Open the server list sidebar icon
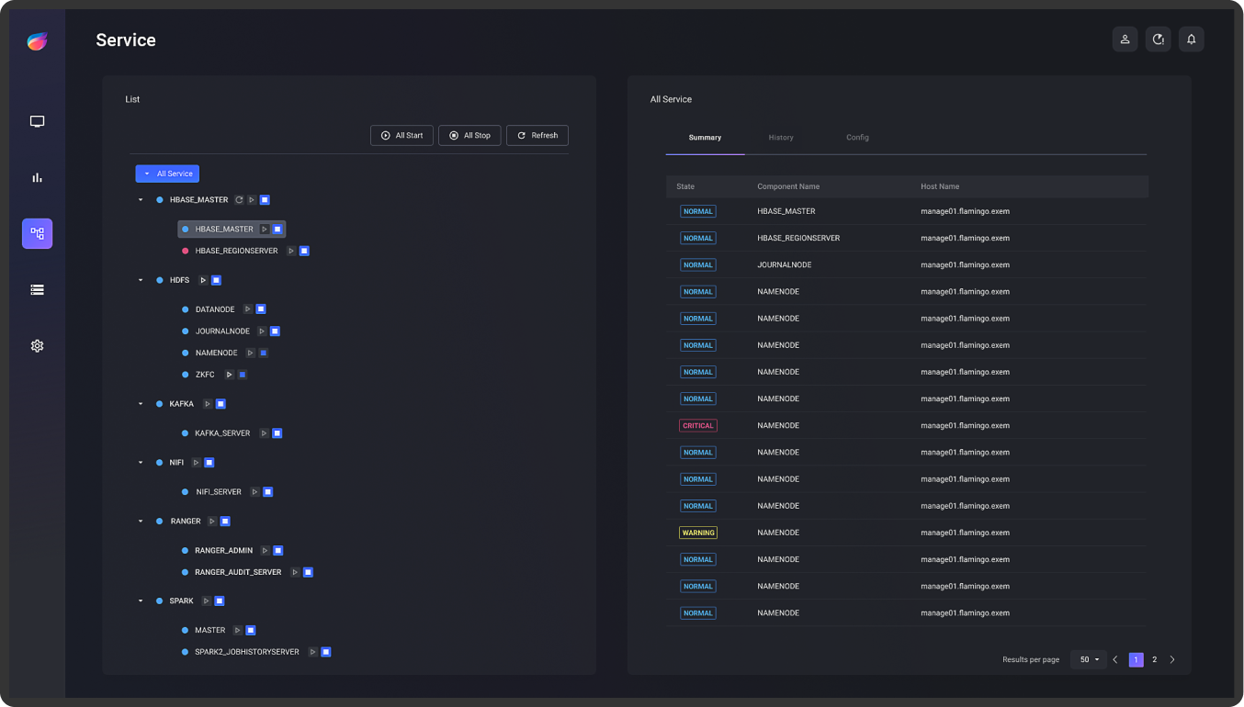Viewport: 1244px width, 707px height. pos(37,289)
